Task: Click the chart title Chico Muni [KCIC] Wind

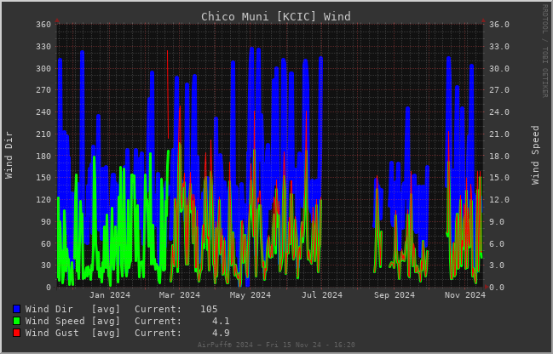Action: pos(276,16)
